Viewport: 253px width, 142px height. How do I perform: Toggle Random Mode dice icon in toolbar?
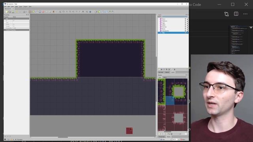click(x=96, y=12)
